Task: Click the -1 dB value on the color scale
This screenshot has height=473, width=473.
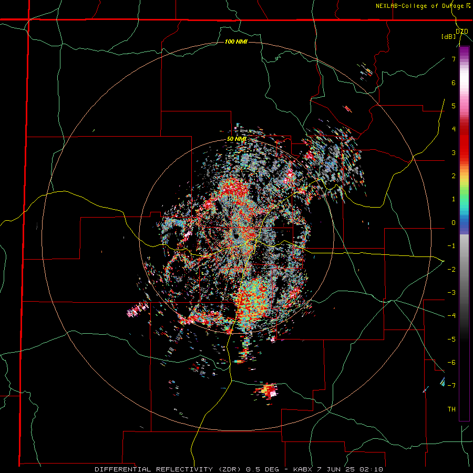Action: (x=451, y=246)
